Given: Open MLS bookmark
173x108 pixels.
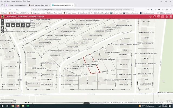Looking at the screenshot, I should coord(11,13).
